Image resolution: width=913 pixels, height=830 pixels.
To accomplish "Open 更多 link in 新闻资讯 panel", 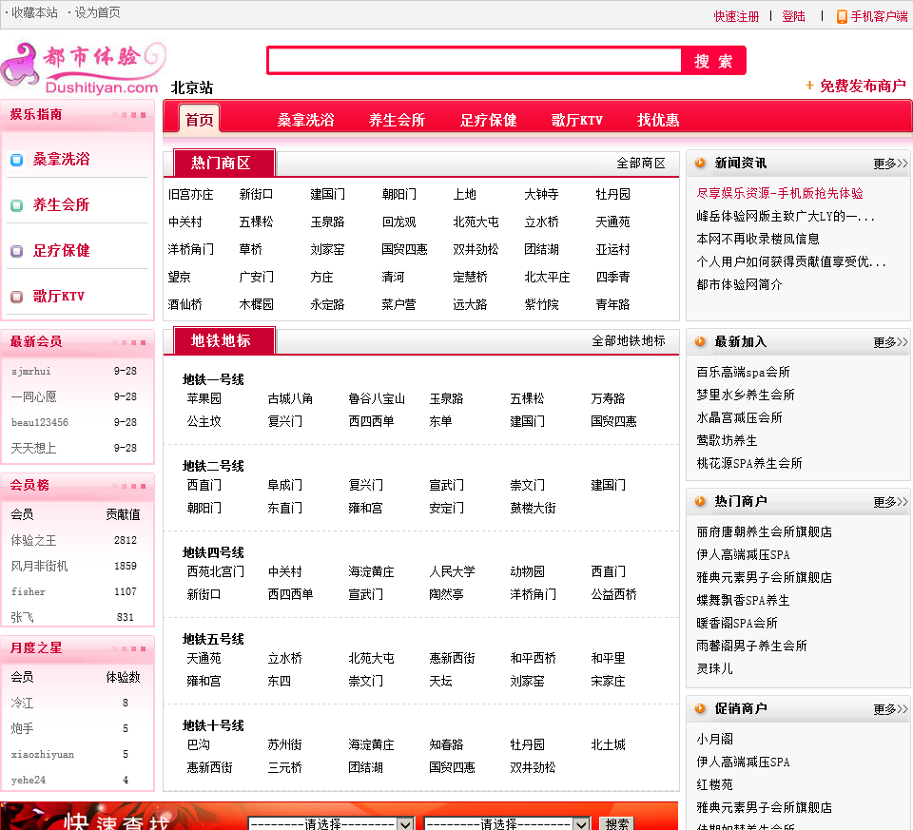I will pyautogui.click(x=890, y=164).
